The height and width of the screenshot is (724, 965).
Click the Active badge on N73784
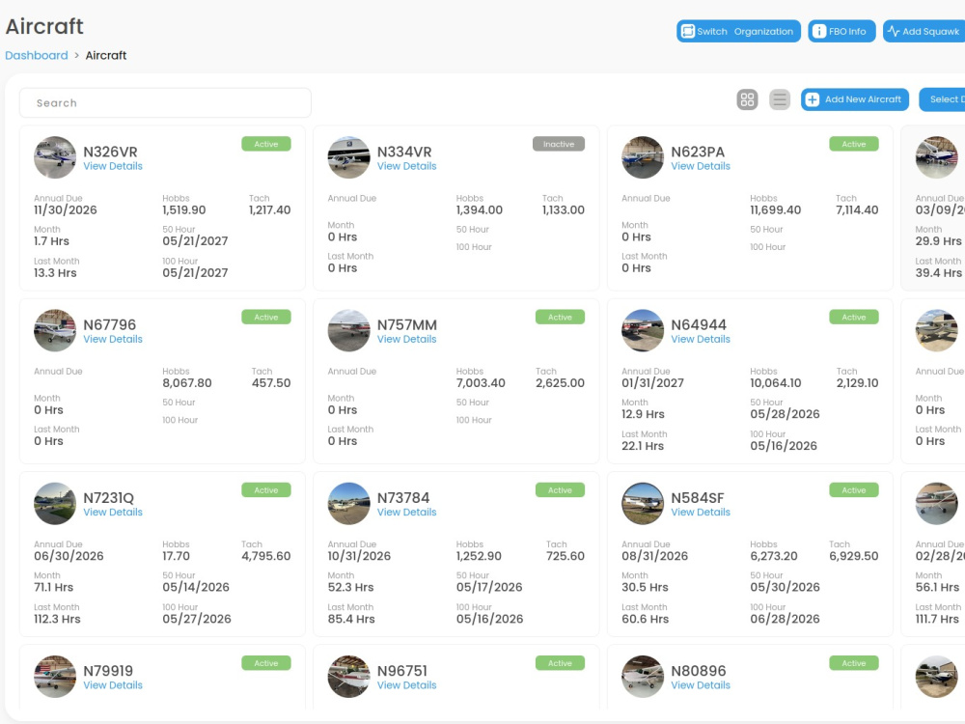point(560,490)
